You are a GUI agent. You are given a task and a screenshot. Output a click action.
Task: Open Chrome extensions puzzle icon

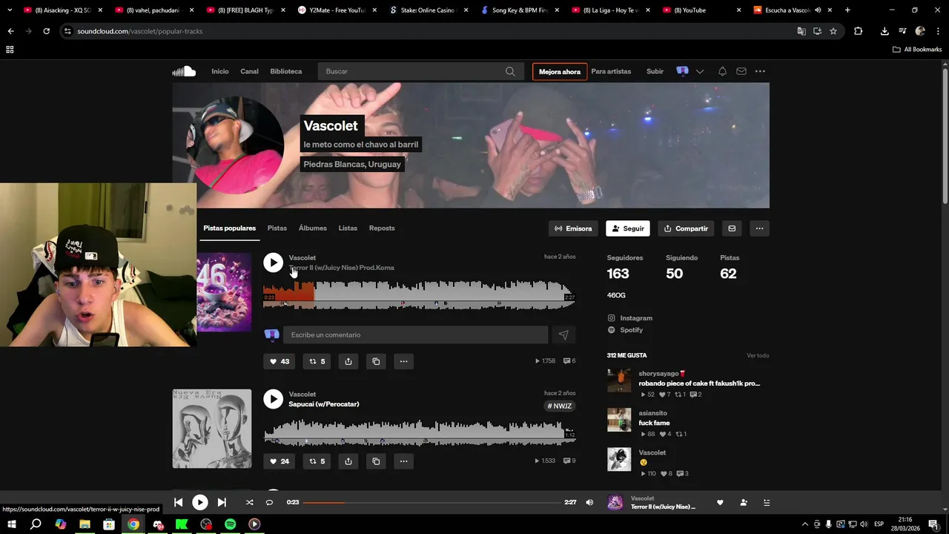click(x=858, y=31)
